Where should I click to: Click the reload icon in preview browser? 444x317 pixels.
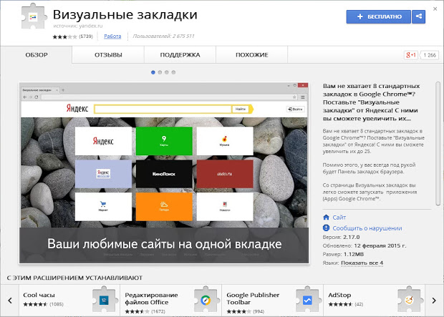pos(37,97)
